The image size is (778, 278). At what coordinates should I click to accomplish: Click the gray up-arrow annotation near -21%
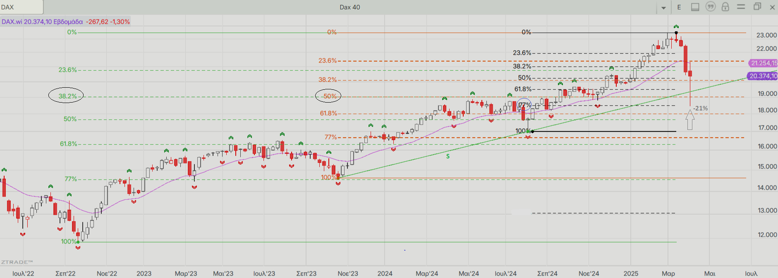coord(689,120)
